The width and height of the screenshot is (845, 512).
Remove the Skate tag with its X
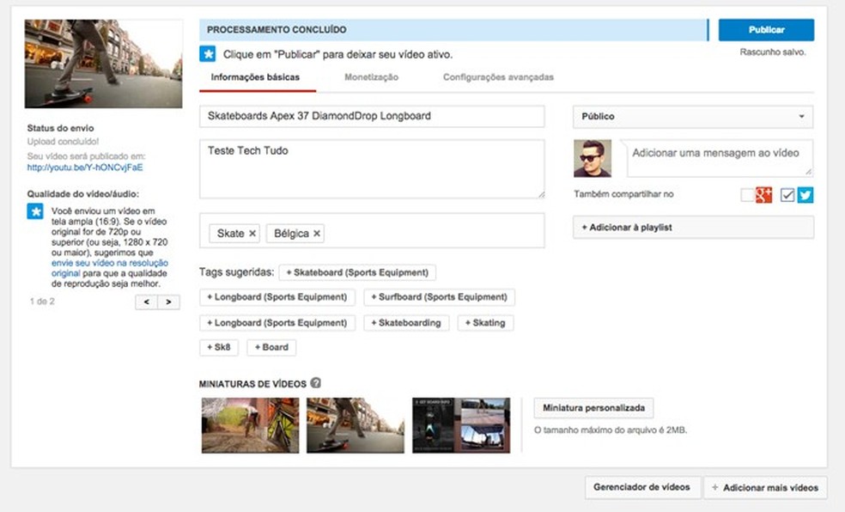pyautogui.click(x=252, y=234)
